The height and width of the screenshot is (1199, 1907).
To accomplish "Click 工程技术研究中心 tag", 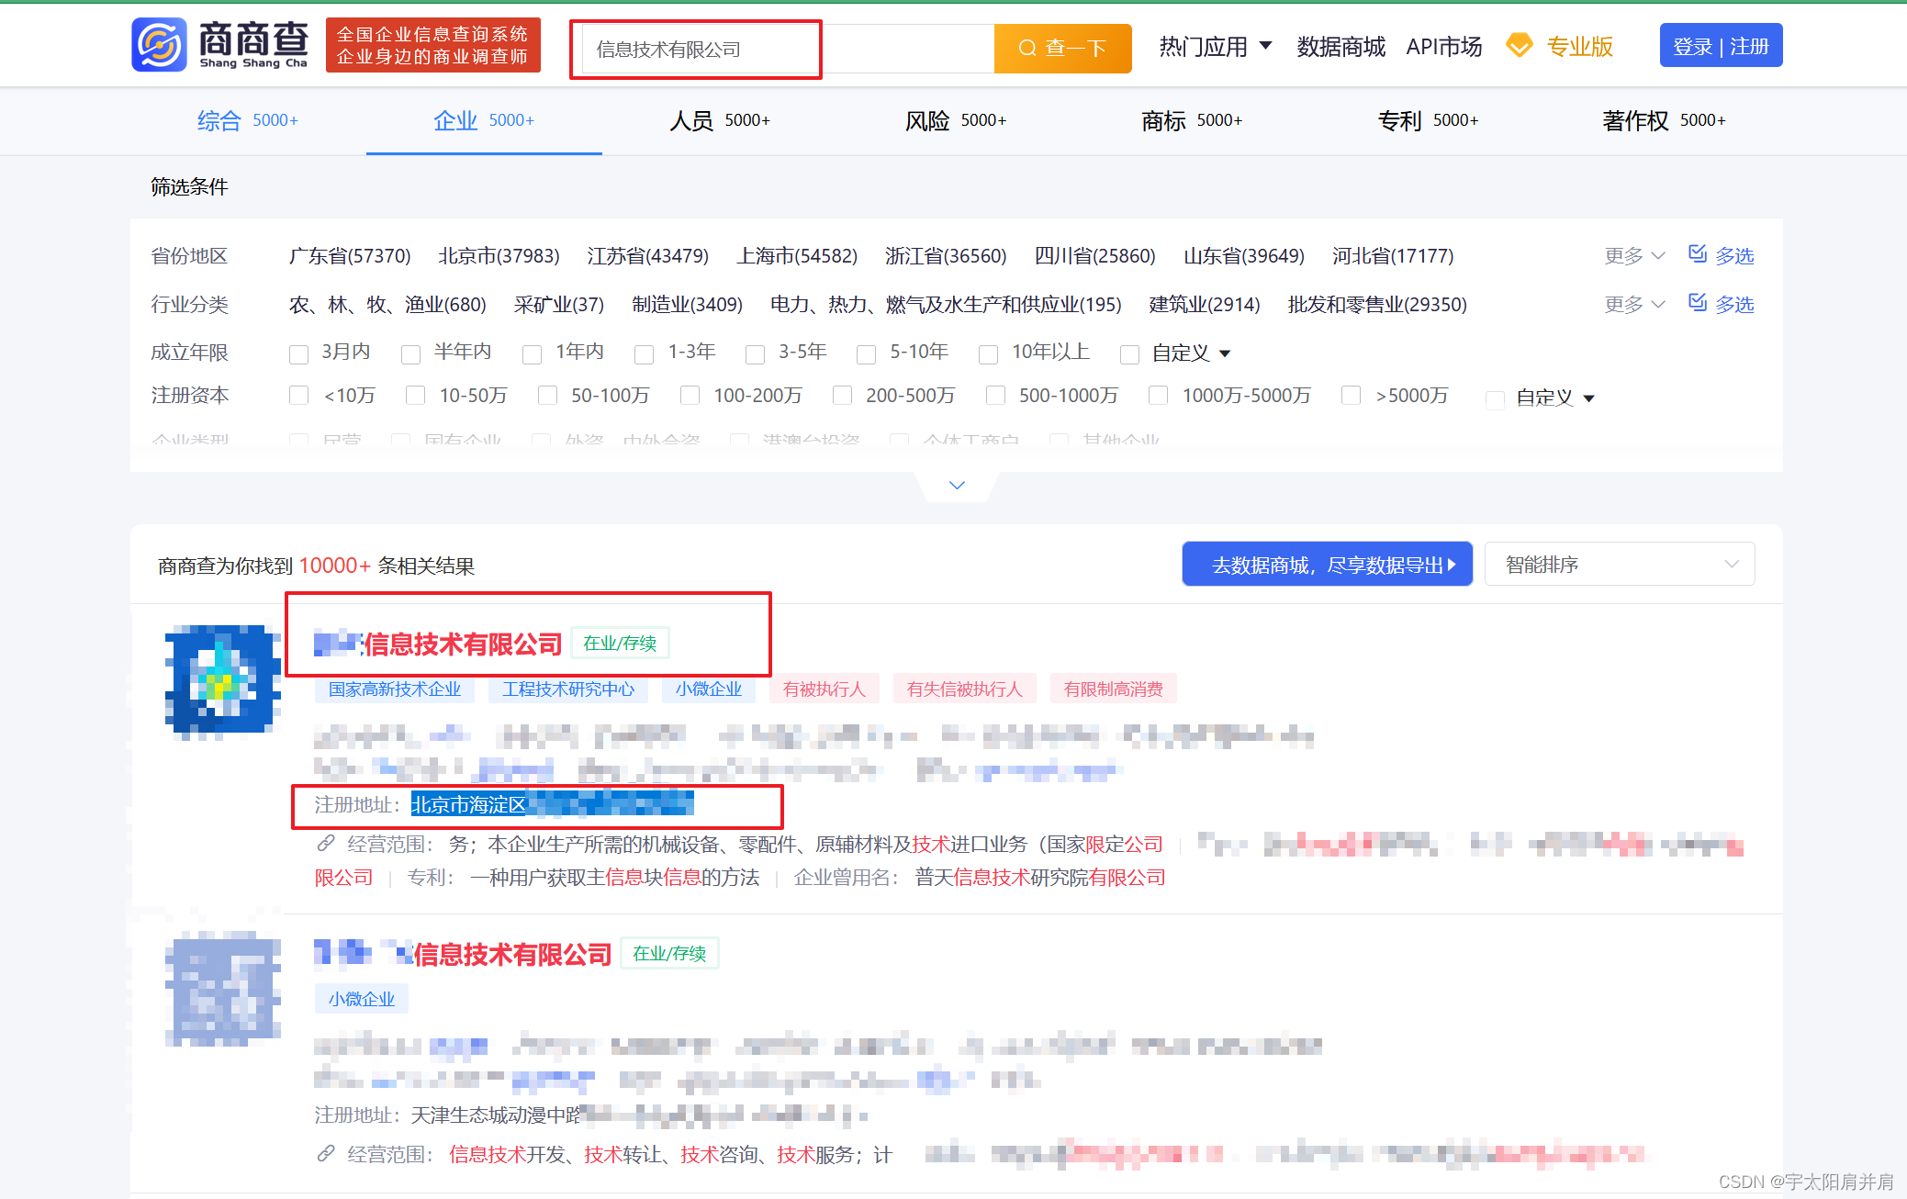I will click(568, 689).
